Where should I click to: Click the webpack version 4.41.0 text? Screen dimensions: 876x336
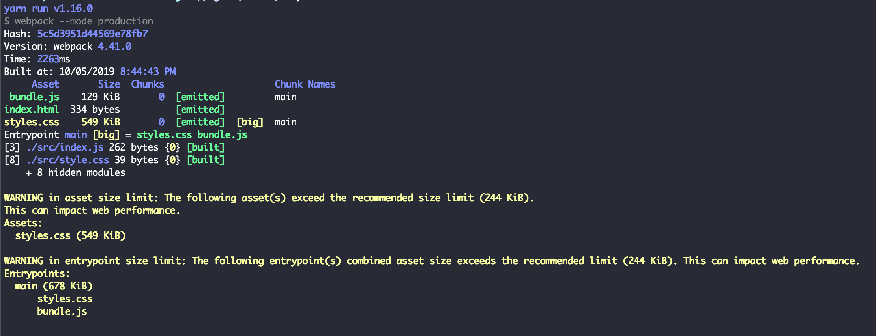pos(114,46)
